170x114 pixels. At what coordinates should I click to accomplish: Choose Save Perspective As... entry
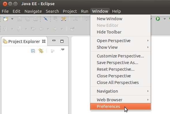pyautogui.click(x=120, y=63)
